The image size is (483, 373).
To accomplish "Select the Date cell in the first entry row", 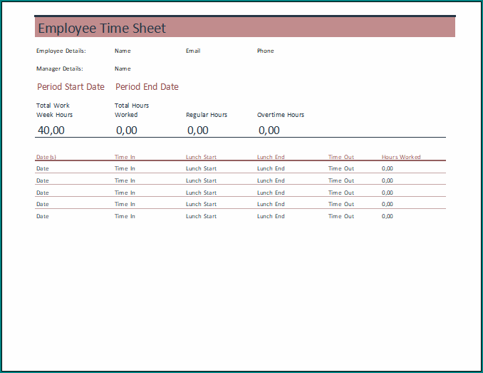I will [x=43, y=168].
